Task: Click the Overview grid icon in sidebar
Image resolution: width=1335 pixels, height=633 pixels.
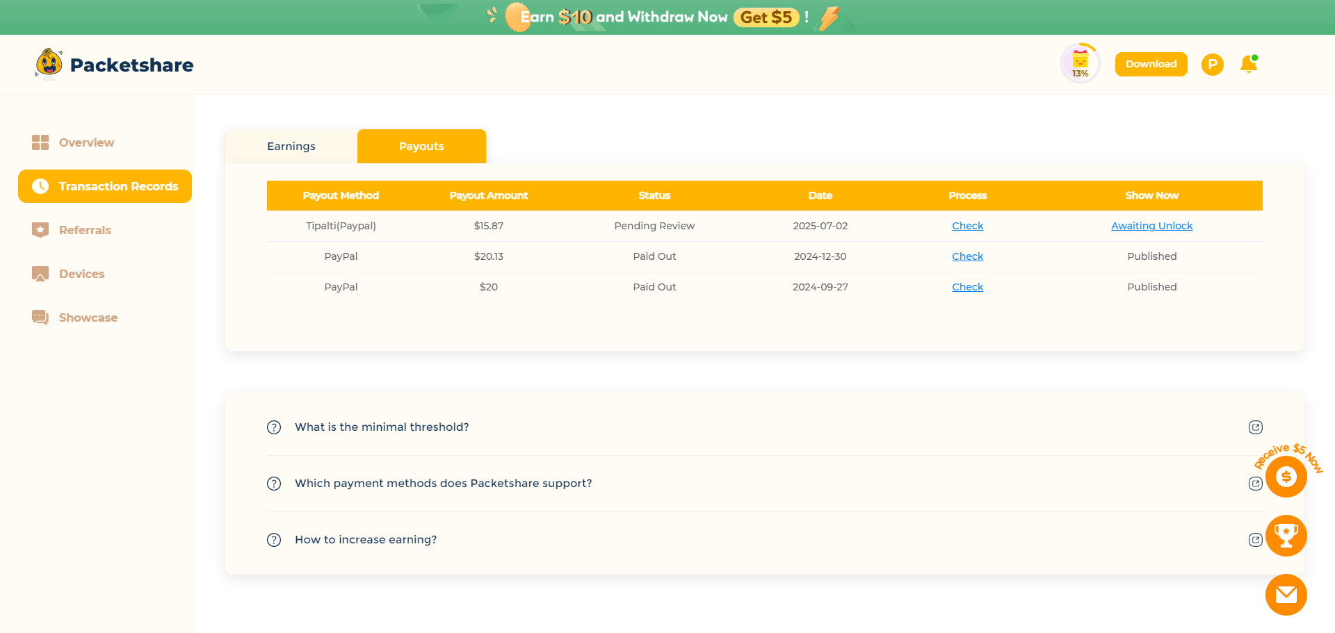Action: coord(40,142)
